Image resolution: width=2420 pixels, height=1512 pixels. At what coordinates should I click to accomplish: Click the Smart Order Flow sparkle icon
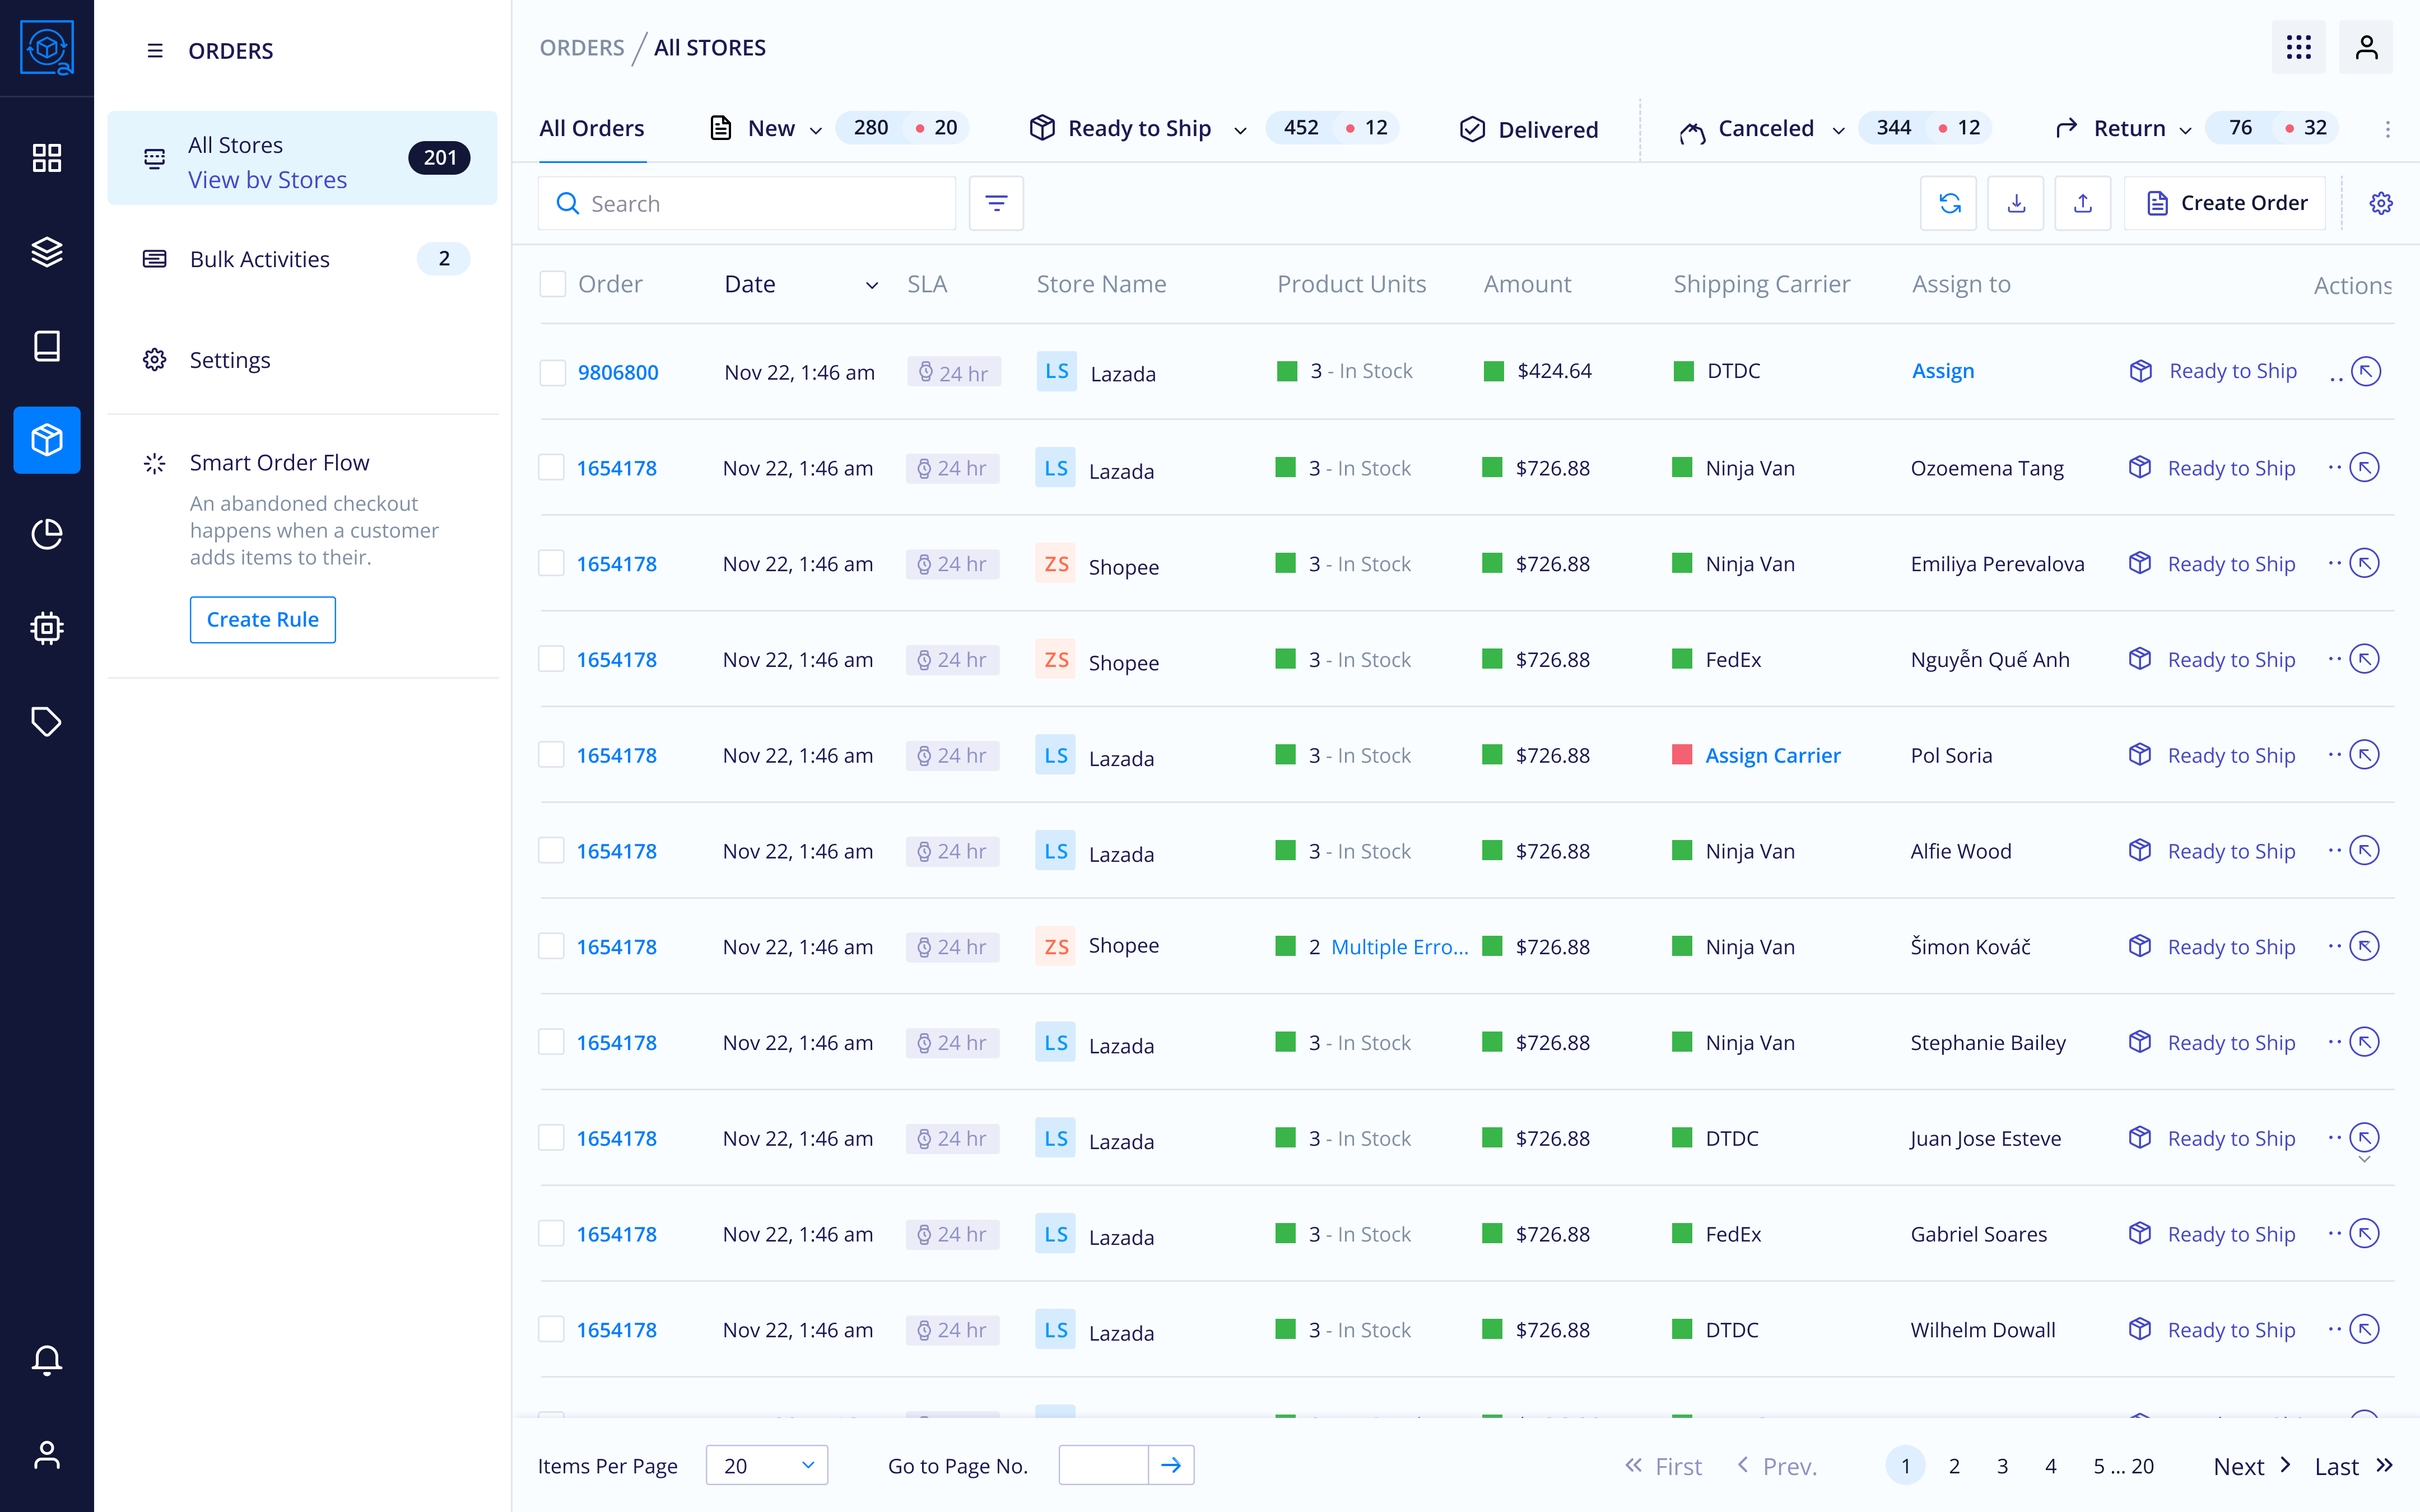[x=154, y=463]
